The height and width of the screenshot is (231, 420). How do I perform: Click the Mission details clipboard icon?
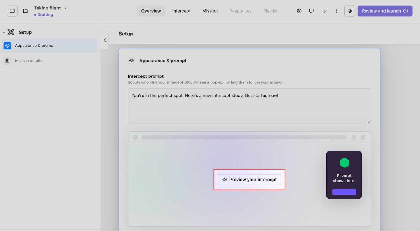coord(7,61)
